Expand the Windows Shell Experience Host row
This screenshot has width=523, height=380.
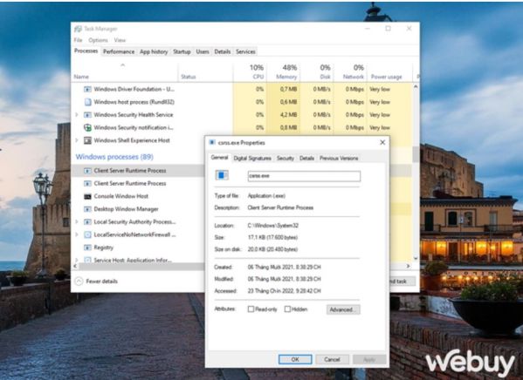[77, 140]
